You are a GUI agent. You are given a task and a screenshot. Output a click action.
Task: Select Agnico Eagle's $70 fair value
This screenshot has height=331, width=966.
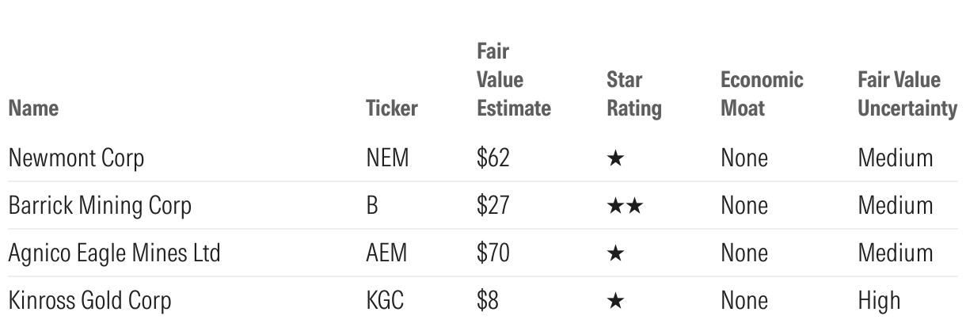(x=493, y=253)
